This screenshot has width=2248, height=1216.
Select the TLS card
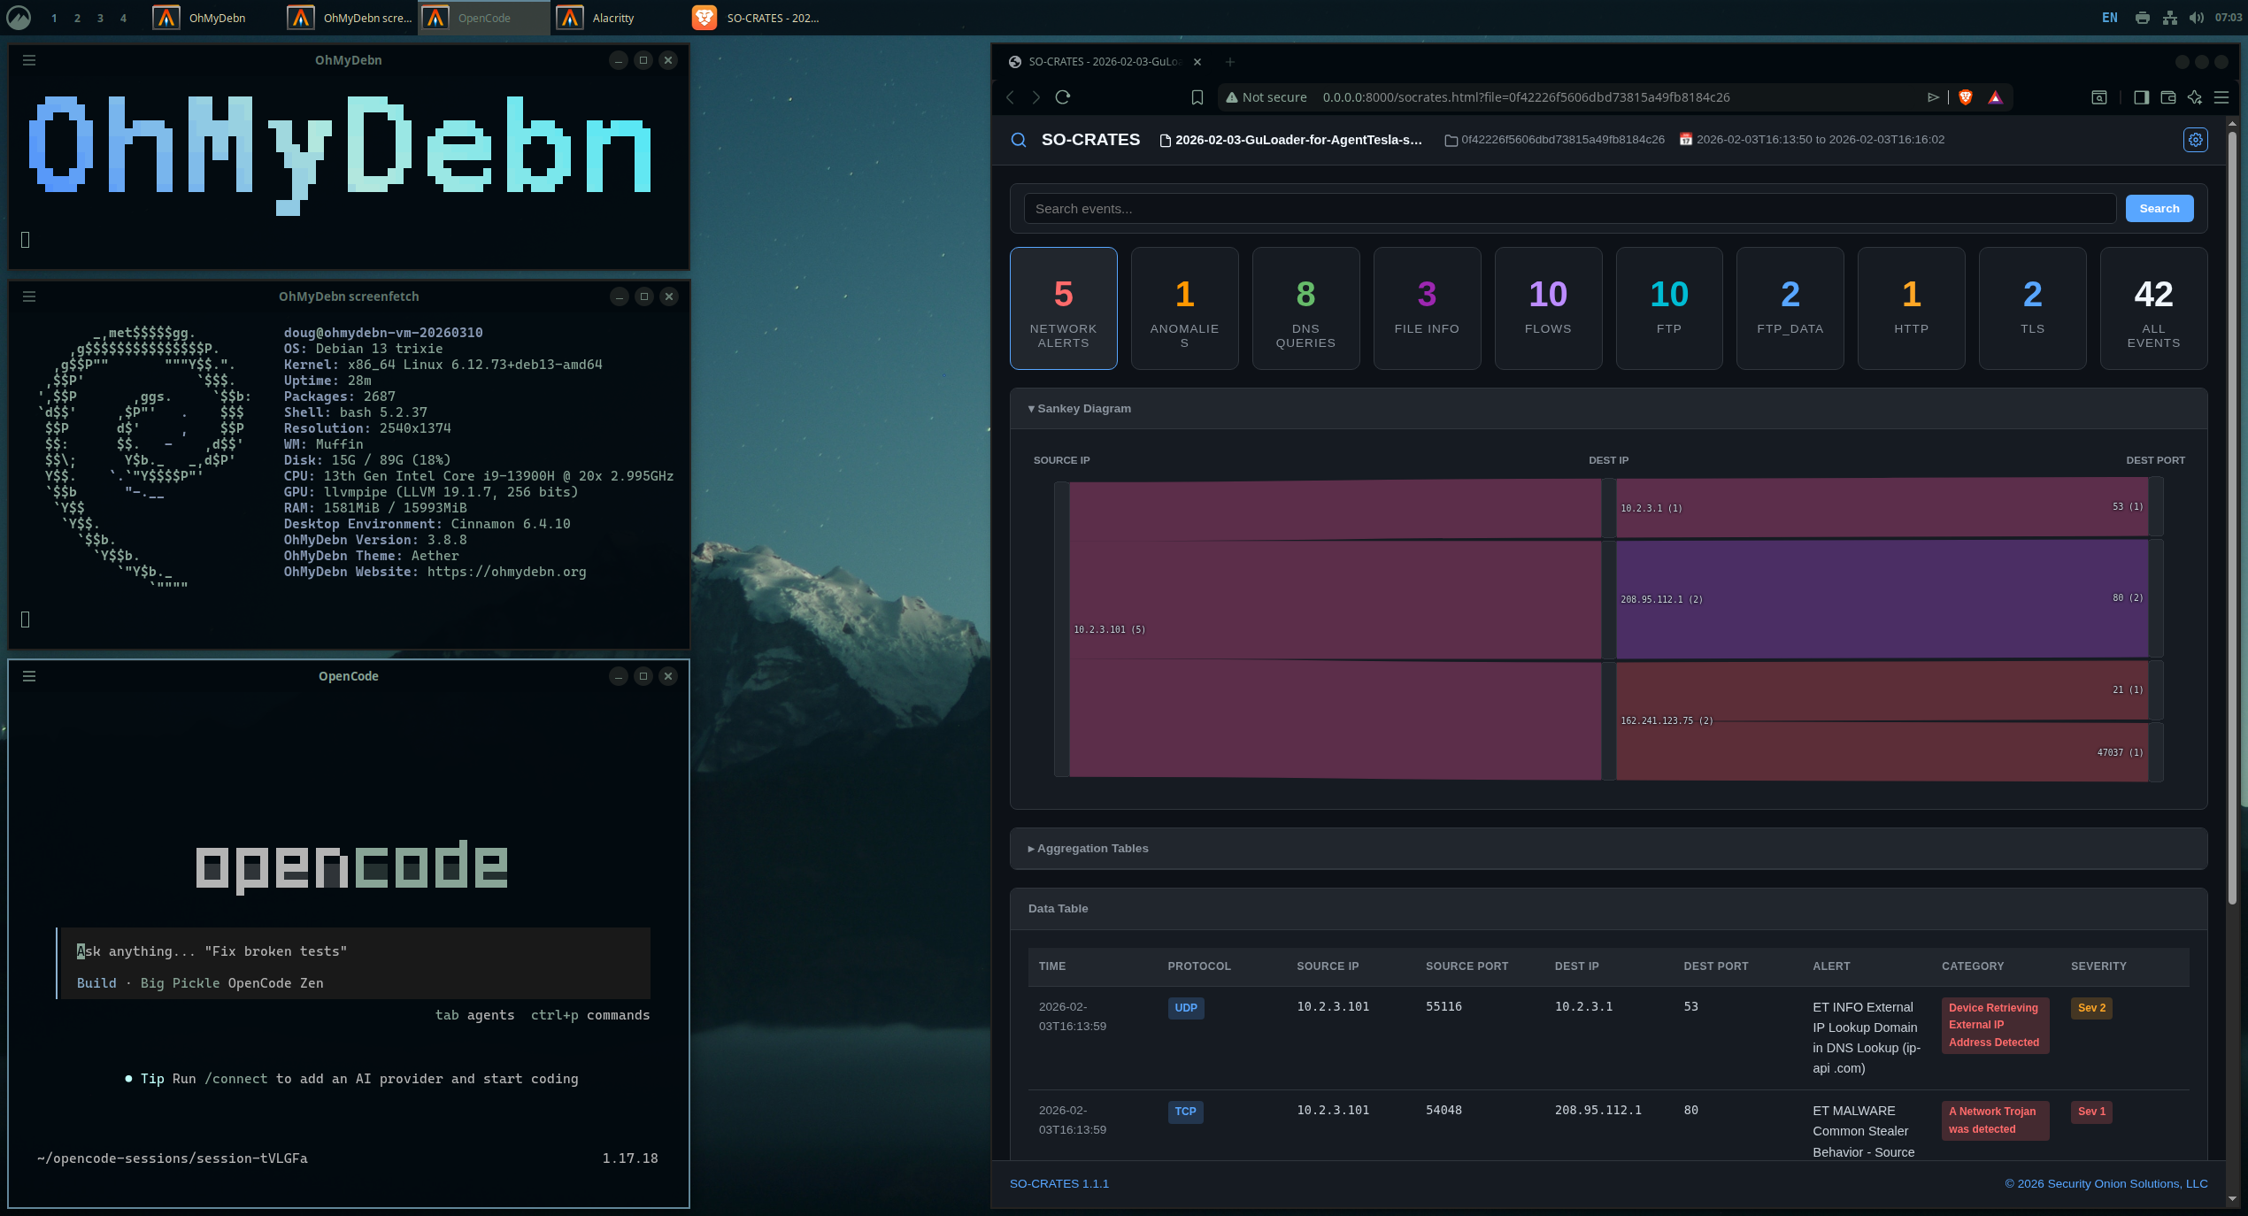[2033, 308]
